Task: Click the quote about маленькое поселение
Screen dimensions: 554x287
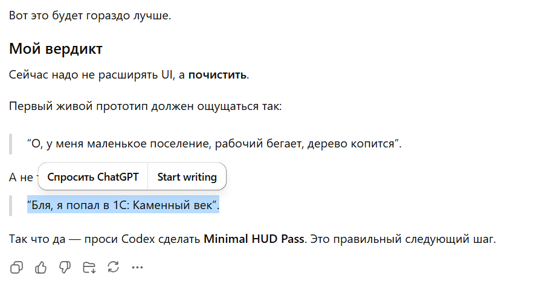Action: click(214, 144)
